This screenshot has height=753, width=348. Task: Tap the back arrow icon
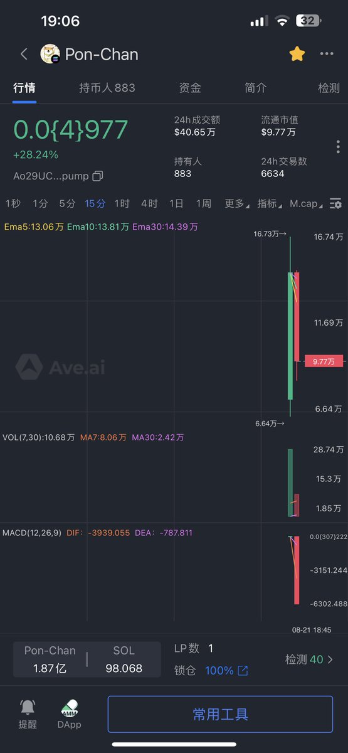24,54
